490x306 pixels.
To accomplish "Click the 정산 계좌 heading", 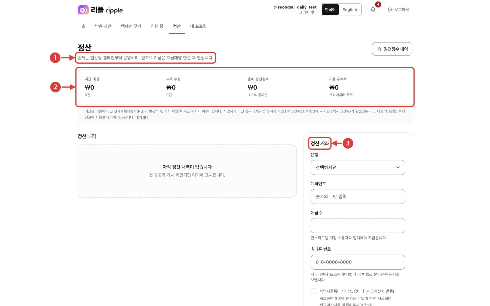I will (320, 143).
